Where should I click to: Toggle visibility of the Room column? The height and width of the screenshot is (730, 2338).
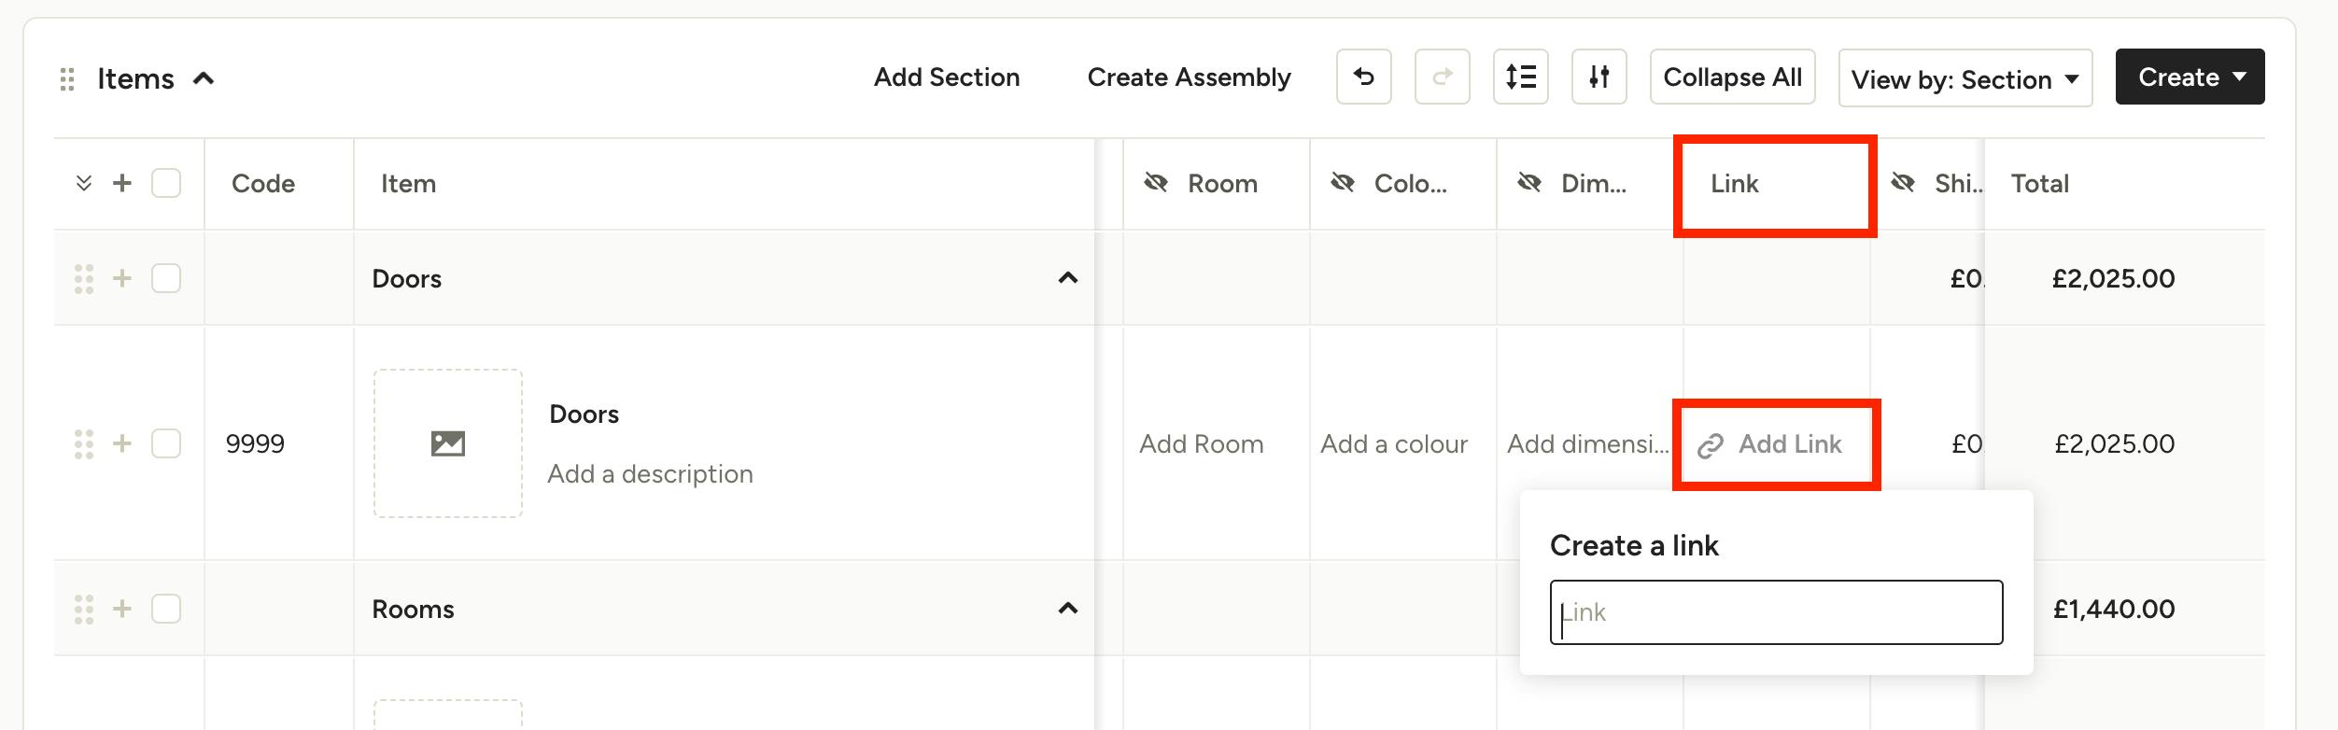click(1156, 183)
